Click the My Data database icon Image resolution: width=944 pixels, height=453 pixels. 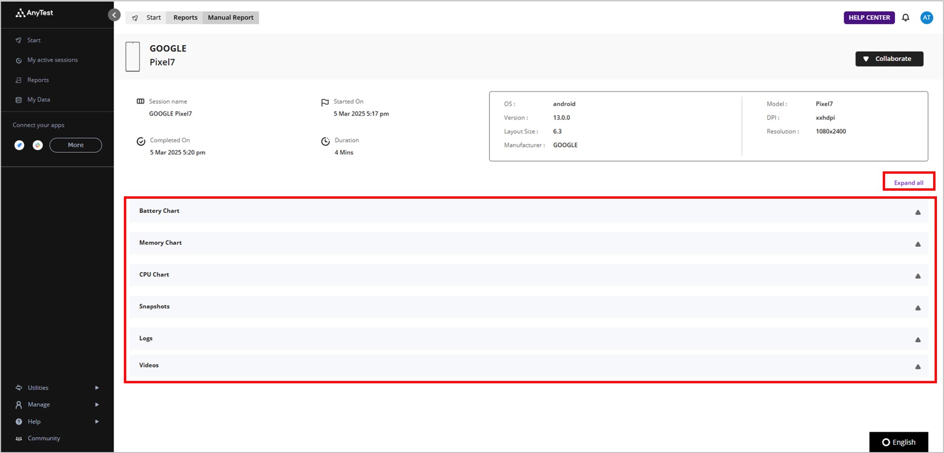[19, 100]
